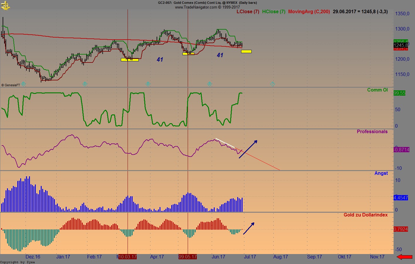Click the MovingAvg (C,200) legend label
This screenshot has width=415, height=264.
coord(309,12)
